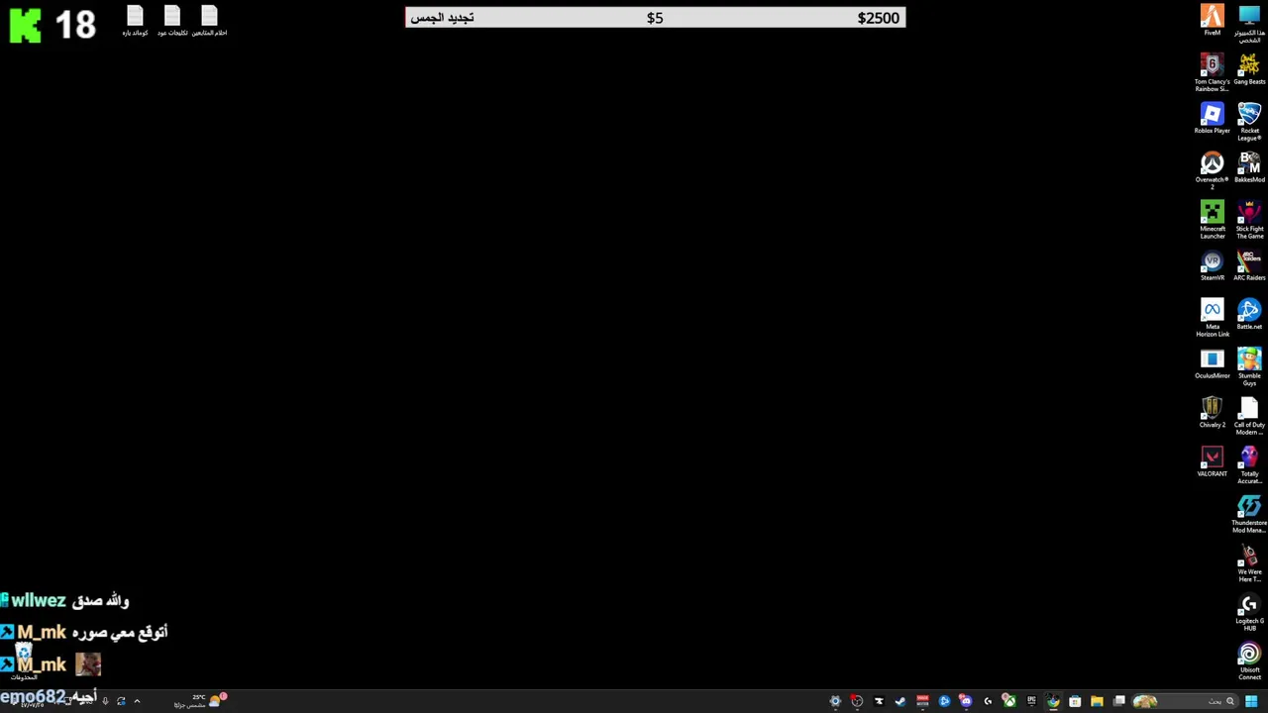Open the Settings gear in taskbar
1268x713 pixels.
(835, 701)
